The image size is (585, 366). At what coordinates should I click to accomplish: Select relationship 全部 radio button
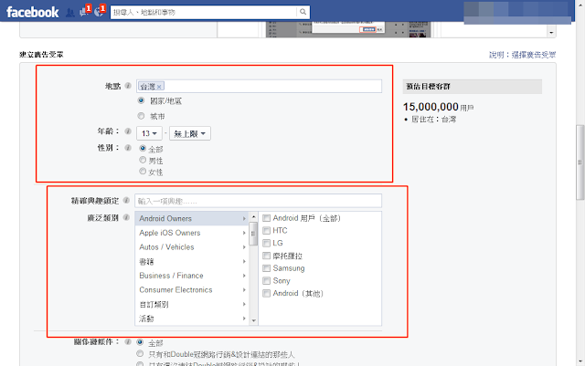click(x=140, y=341)
